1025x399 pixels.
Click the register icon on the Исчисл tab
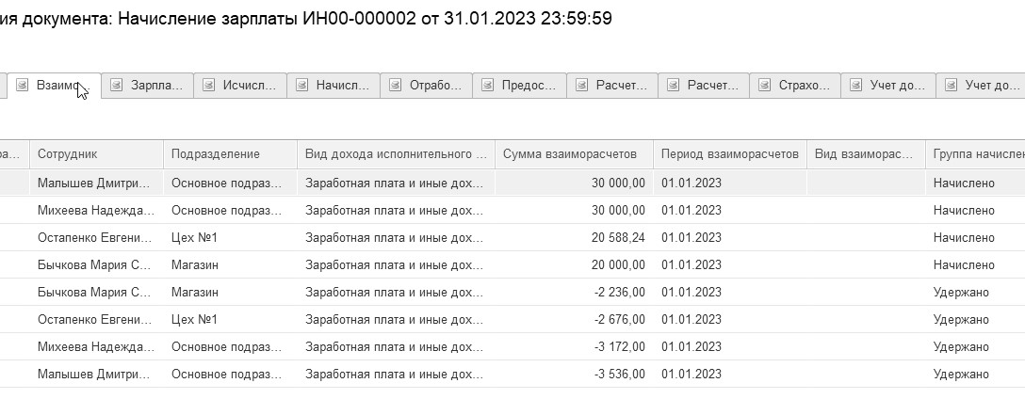(x=209, y=86)
